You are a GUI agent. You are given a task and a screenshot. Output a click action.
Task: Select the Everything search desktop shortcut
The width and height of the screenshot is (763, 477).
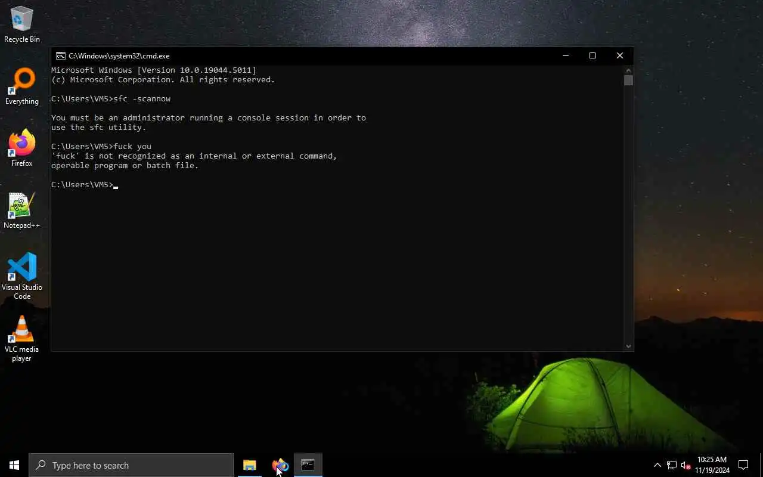click(x=22, y=86)
